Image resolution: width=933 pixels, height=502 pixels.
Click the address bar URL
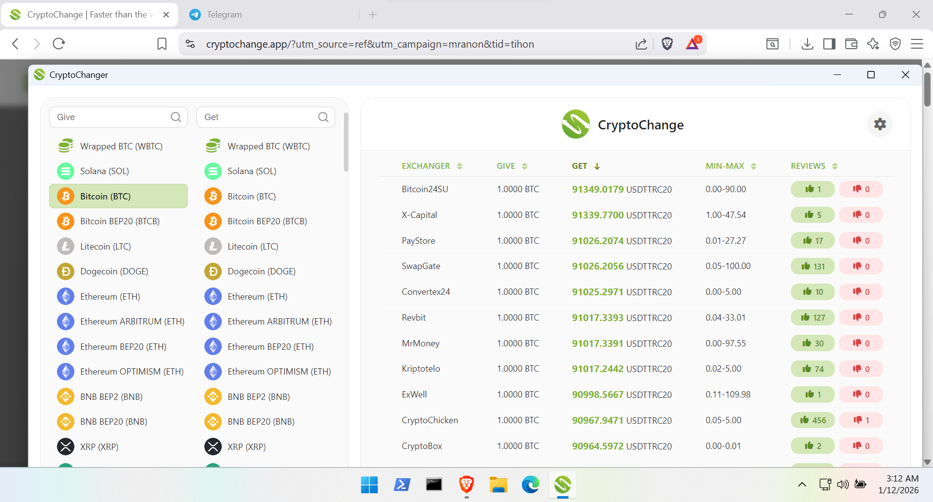coord(370,44)
